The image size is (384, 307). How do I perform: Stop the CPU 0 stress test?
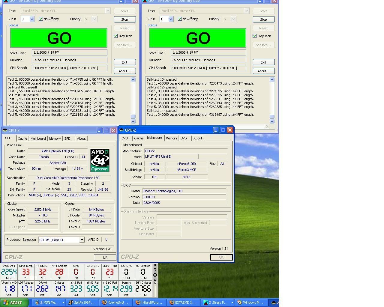point(124,19)
